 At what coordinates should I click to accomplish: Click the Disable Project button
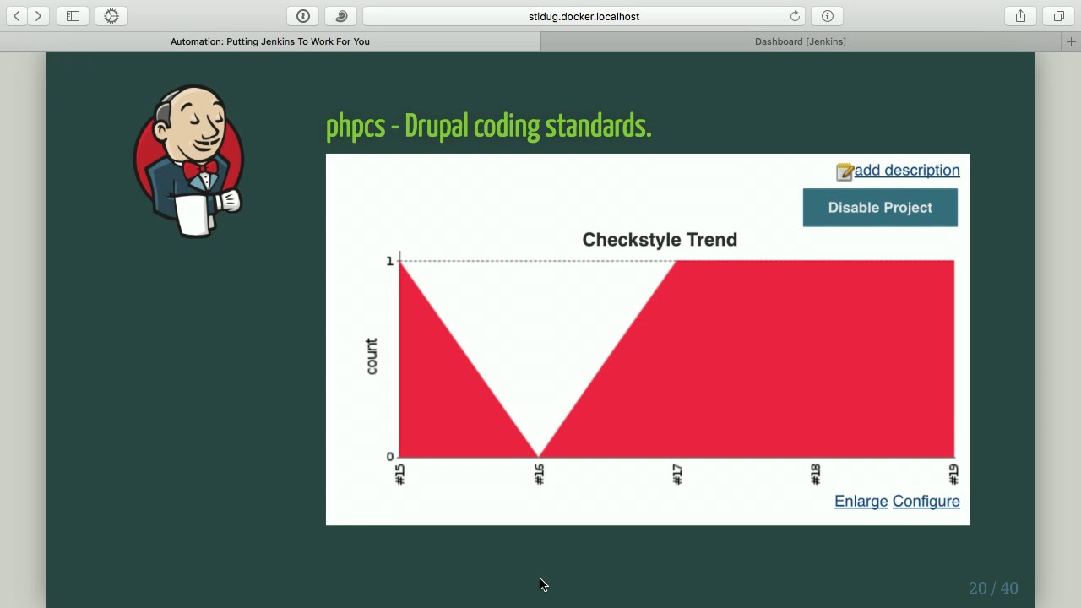(880, 208)
